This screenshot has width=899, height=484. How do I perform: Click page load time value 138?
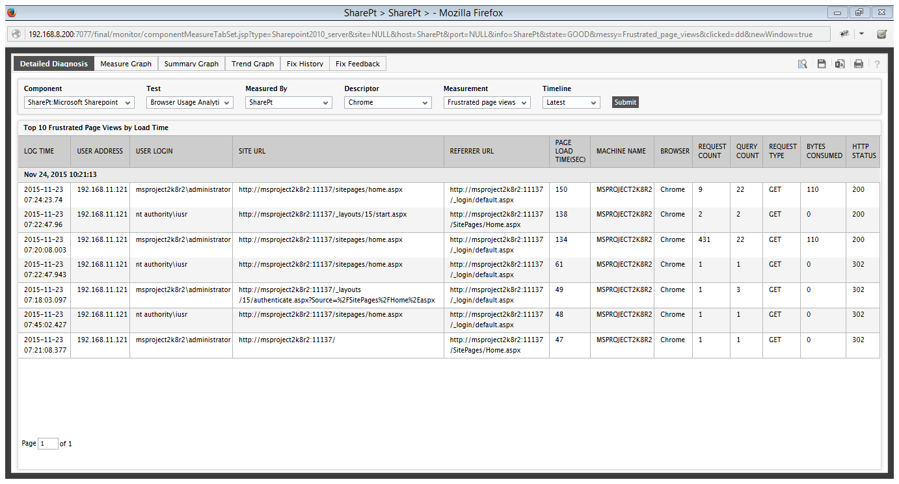click(561, 215)
